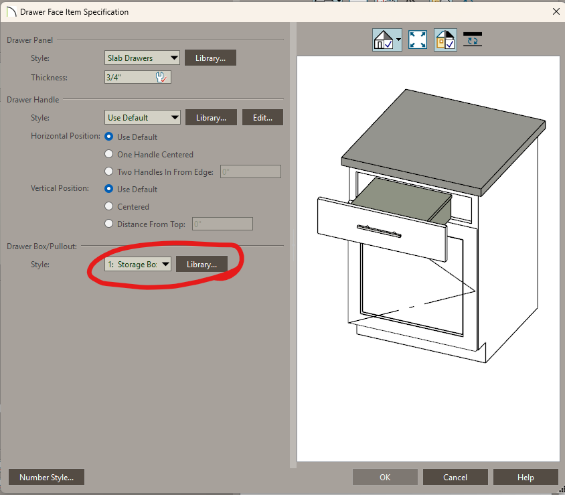Open Library for Drawer Box/Pullout

201,265
